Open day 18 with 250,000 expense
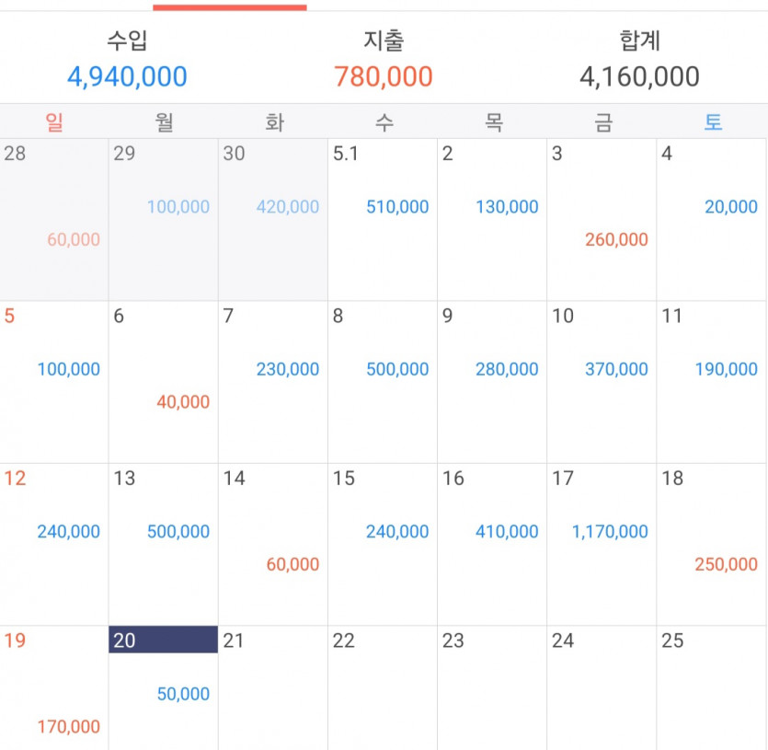 711,544
